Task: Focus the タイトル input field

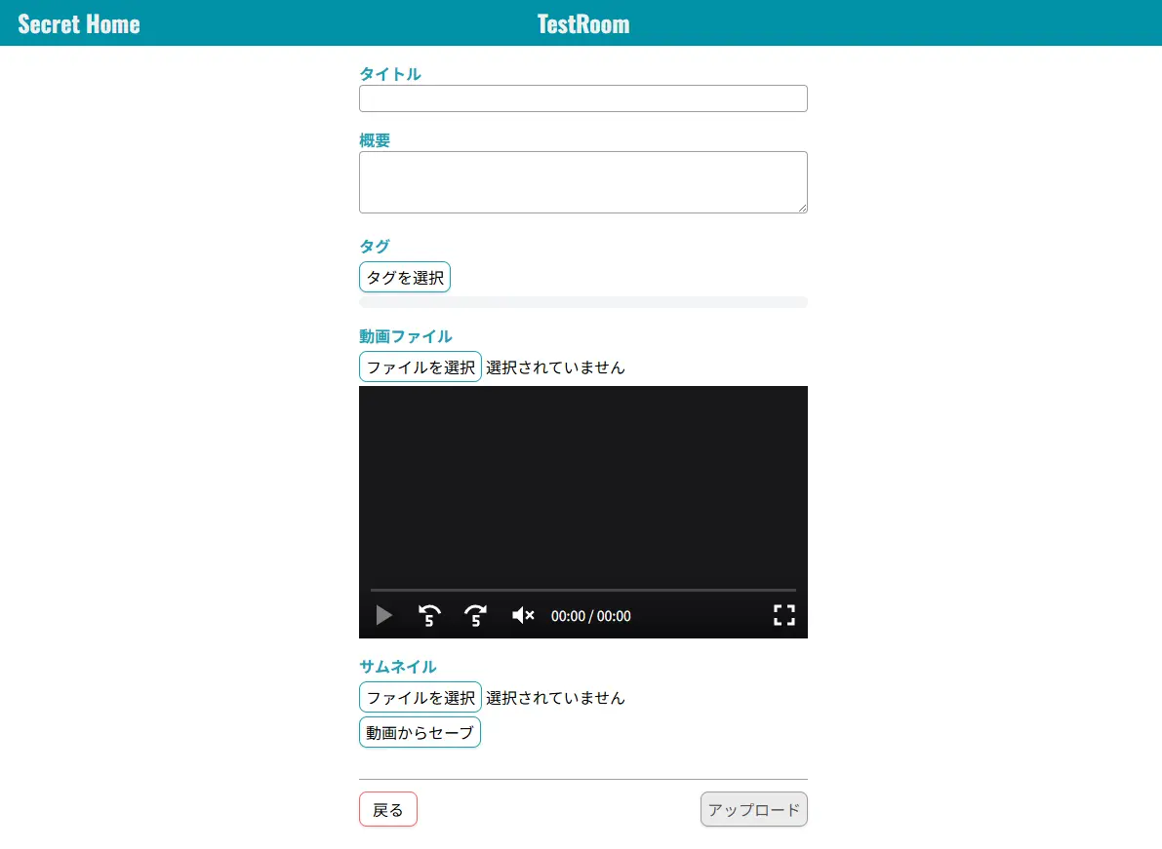Action: tap(582, 97)
